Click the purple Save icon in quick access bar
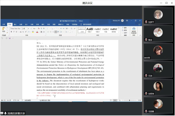 click(10, 38)
